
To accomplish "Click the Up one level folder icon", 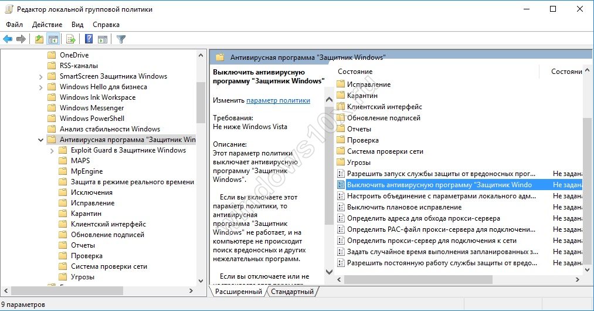I will point(39,39).
